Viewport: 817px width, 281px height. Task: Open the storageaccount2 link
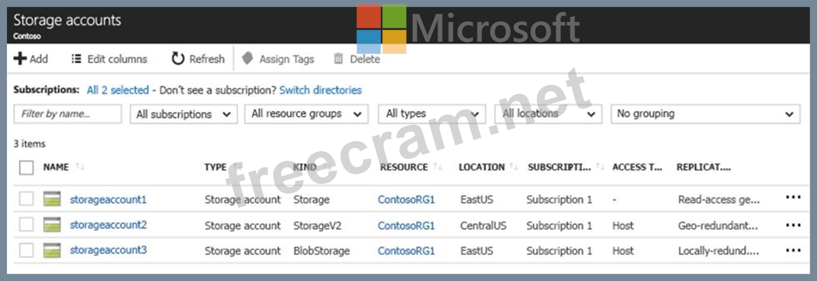[108, 225]
